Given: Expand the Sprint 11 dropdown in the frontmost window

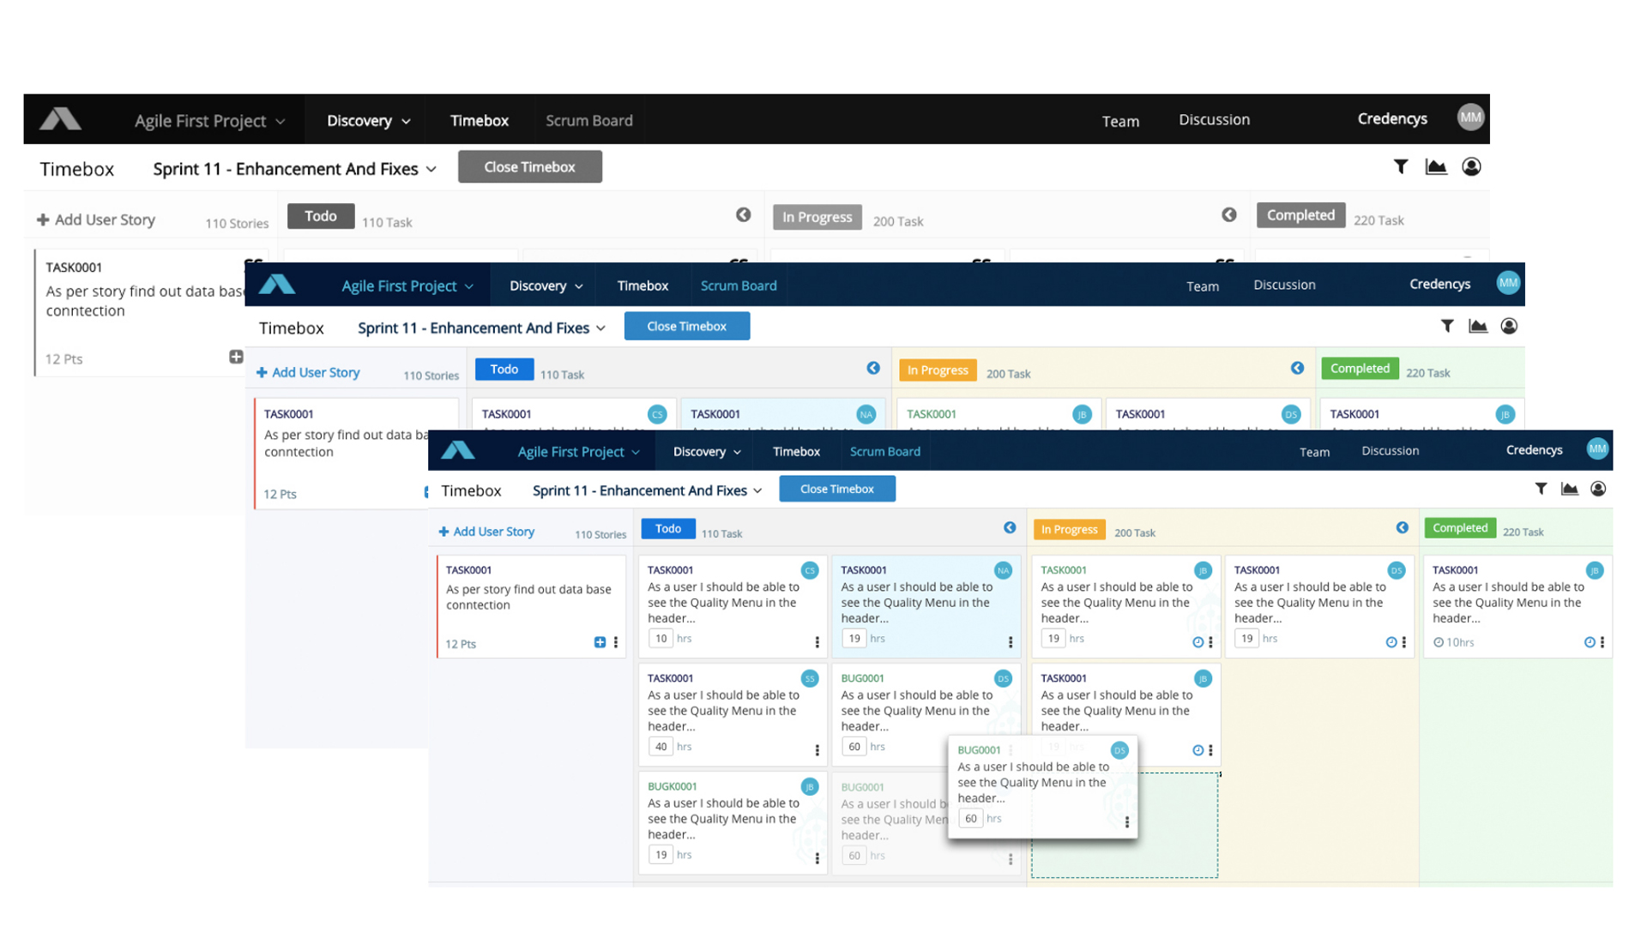Looking at the screenshot, I should point(647,490).
